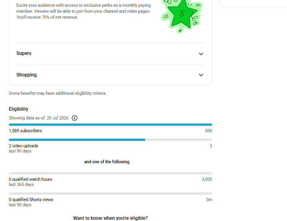The height and width of the screenshot is (221, 287).
Task: Click the green star memberships illustration
Action: point(182,16)
